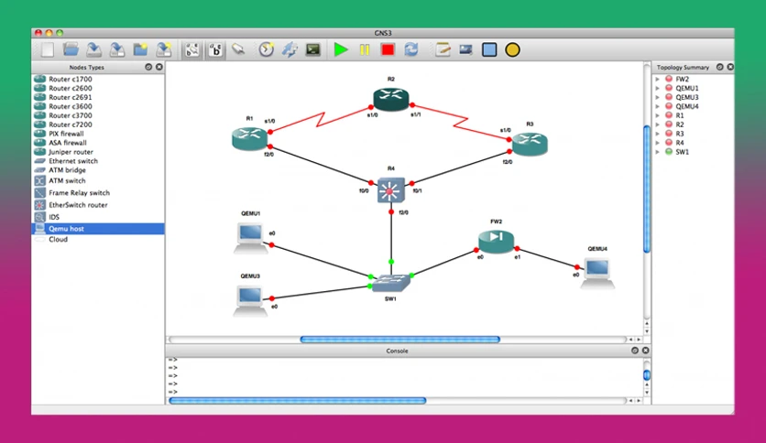Expand FW2 in Topology Summary
Screen dimensions: 766x443
tap(658, 79)
